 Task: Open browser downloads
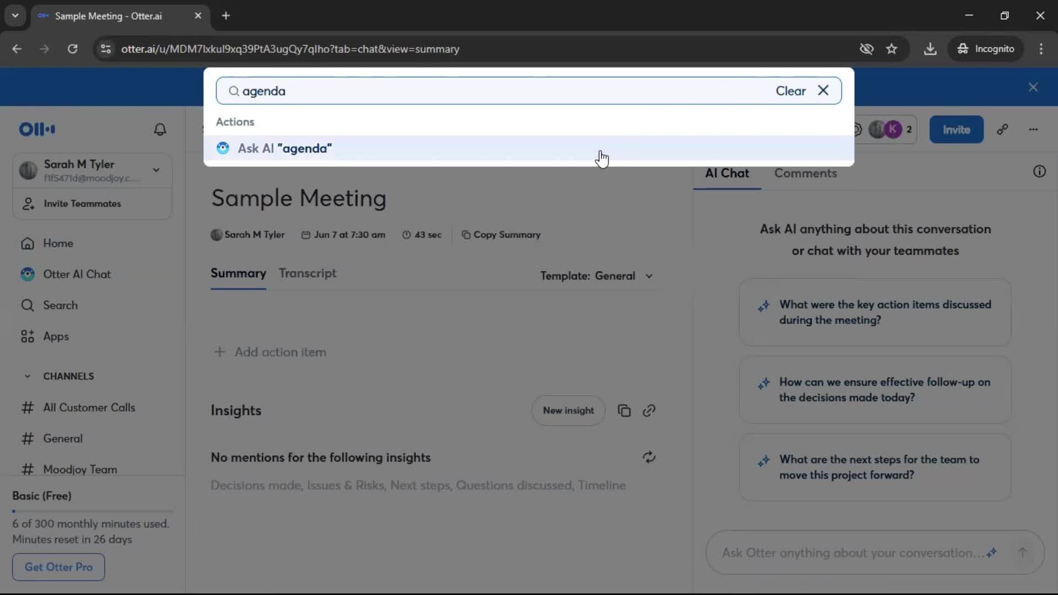tap(930, 49)
